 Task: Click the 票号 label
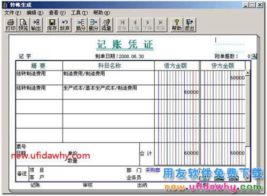point(21,146)
